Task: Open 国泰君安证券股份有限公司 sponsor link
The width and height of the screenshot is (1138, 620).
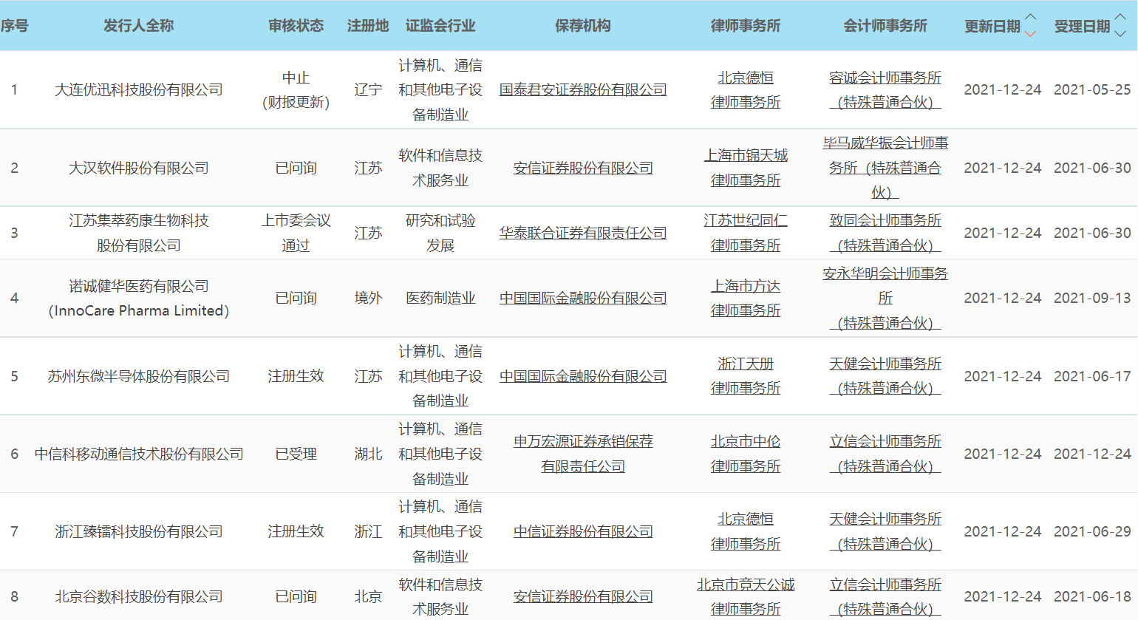Action: (583, 89)
